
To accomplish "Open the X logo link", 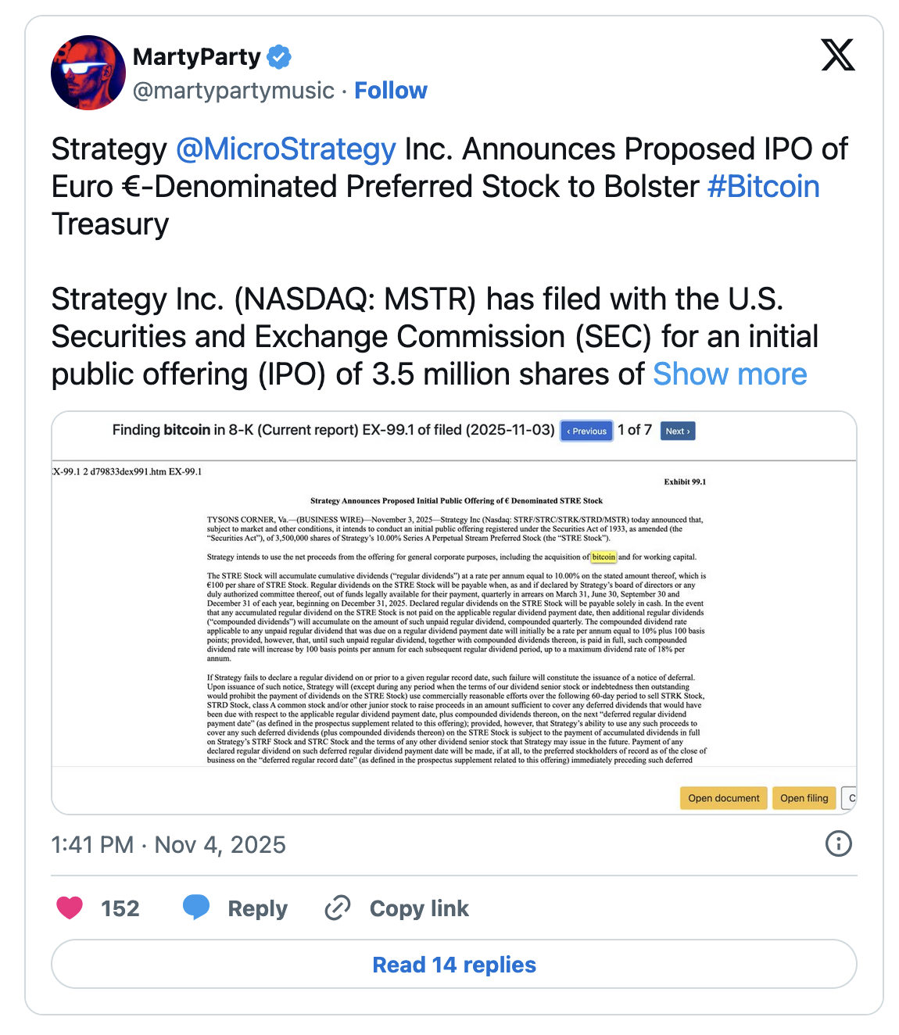I will (837, 56).
